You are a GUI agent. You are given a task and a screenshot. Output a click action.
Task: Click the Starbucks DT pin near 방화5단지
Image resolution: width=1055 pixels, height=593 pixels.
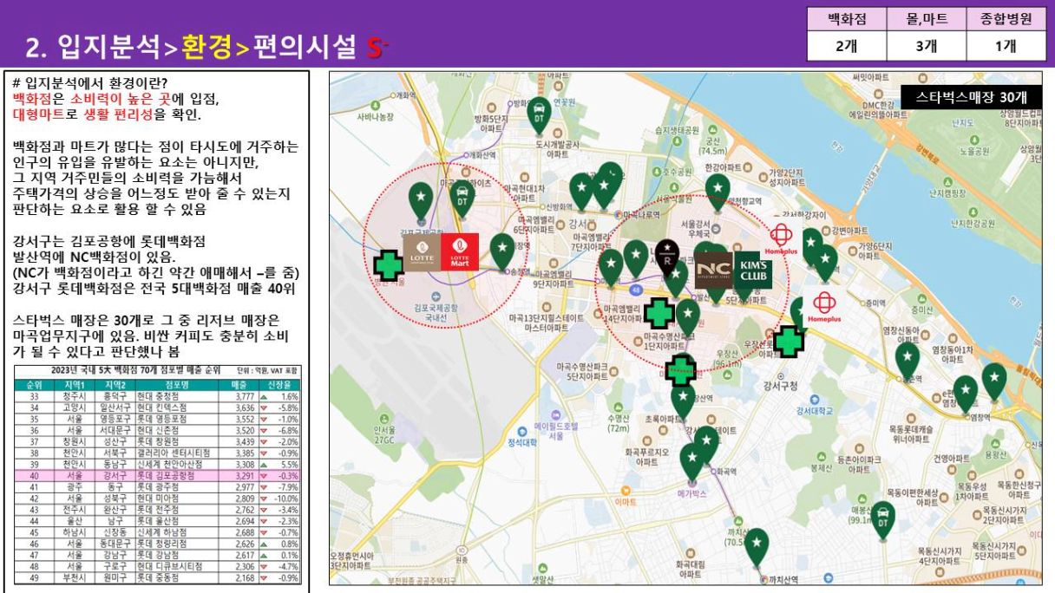(x=539, y=114)
